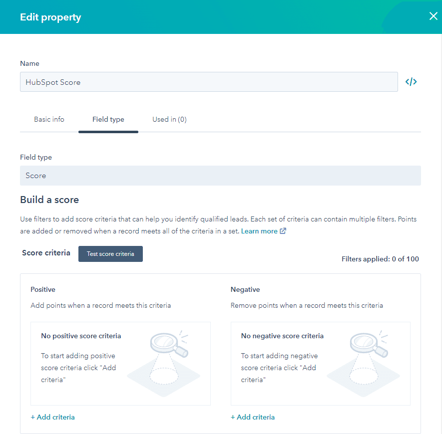Image resolution: width=442 pixels, height=434 pixels.
Task: Add criteria under the Negative column
Action: point(253,417)
